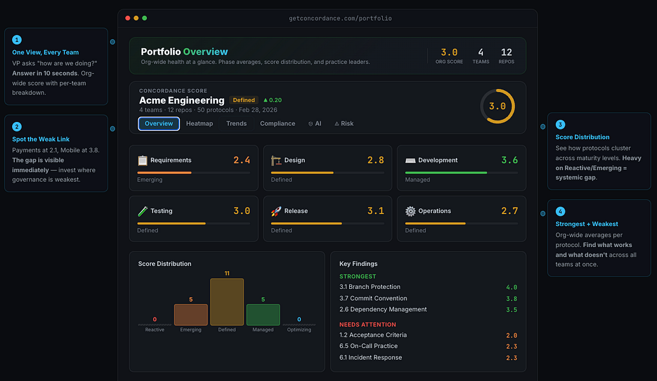657x381 pixels.
Task: Select 3.1 Branch Protection finding
Action: coord(428,287)
